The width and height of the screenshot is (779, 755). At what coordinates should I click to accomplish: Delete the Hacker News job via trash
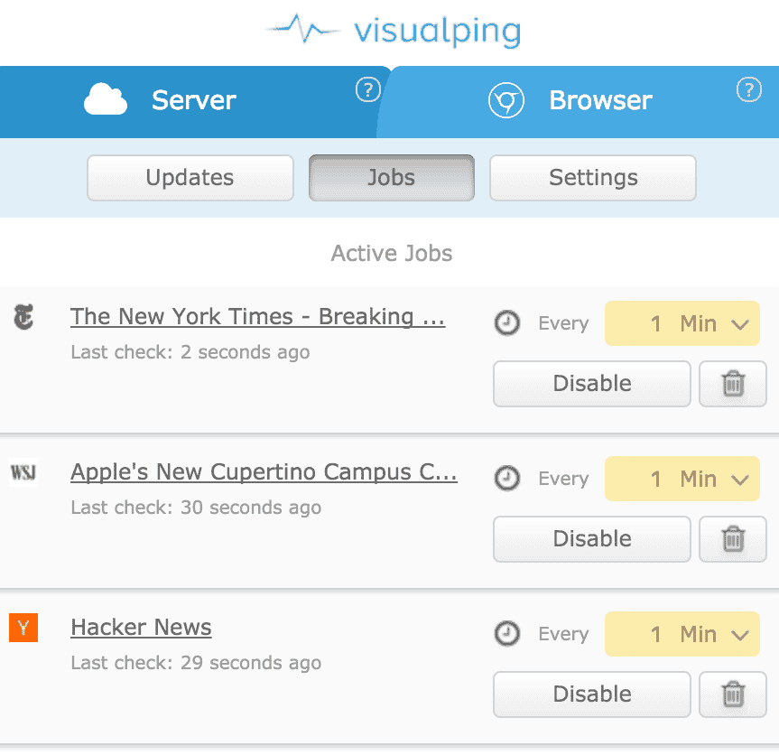click(733, 694)
